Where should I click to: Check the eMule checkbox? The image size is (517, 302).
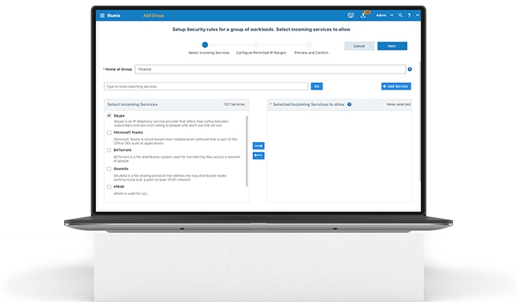click(x=109, y=187)
